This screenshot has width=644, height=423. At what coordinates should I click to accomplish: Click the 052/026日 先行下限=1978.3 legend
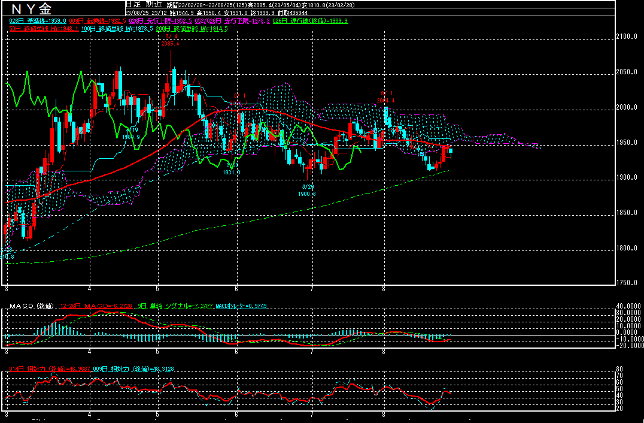[233, 20]
